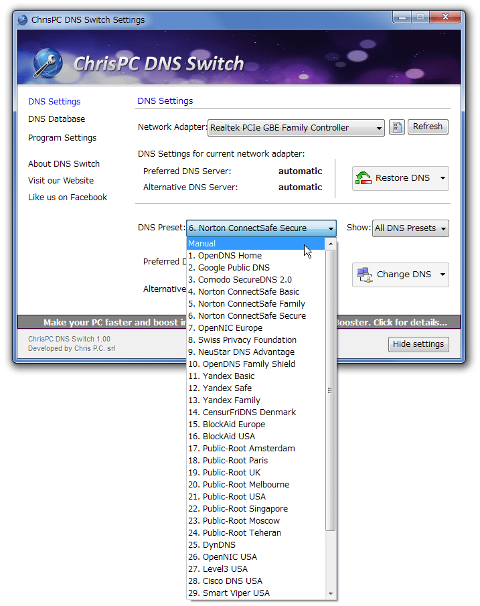Select Manual in the preset list
Viewport: 480px width, 606px height.
[x=256, y=244]
